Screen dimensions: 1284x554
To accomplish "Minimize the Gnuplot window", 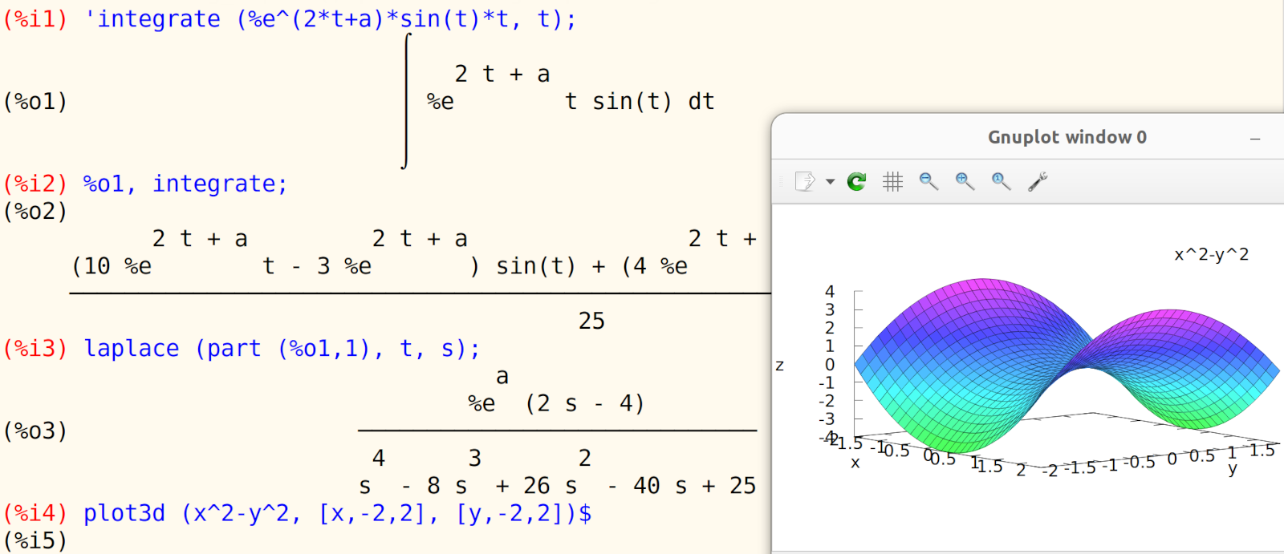I will [x=1255, y=139].
